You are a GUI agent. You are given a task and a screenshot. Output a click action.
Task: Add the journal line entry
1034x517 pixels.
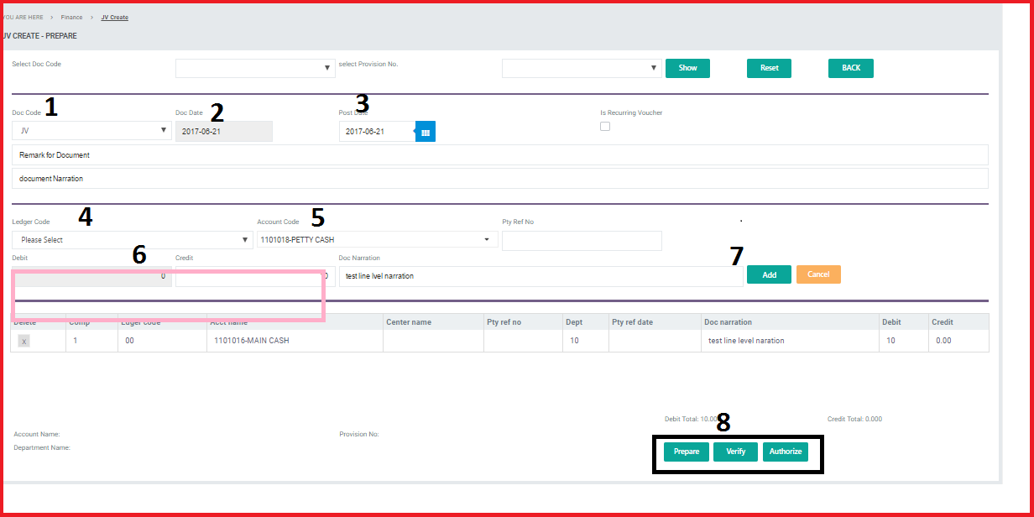(x=769, y=274)
